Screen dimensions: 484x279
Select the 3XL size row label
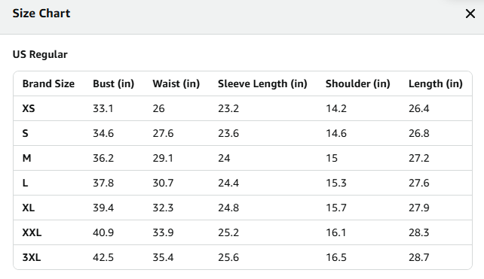click(32, 257)
